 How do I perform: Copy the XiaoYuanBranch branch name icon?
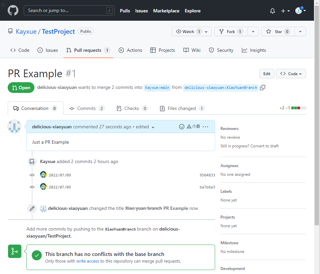263,88
